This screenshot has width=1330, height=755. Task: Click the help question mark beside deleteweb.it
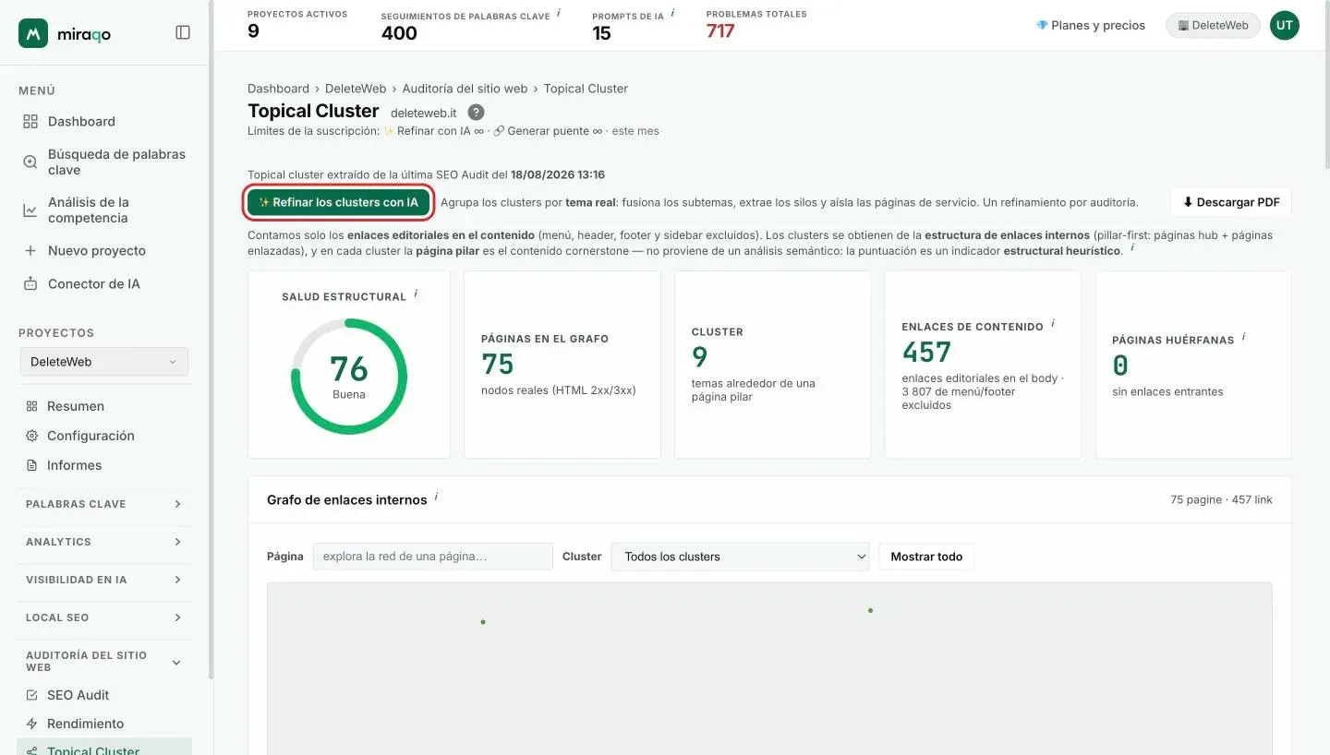[476, 113]
